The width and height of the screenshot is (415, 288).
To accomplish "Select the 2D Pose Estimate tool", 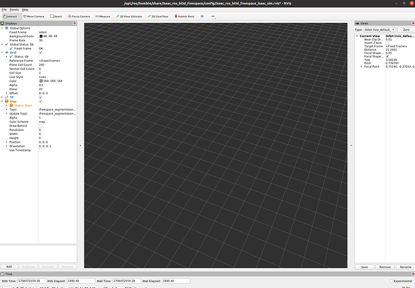I will point(129,16).
